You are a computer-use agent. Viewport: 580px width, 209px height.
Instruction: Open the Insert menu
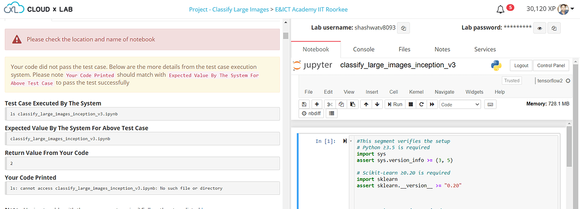[x=372, y=92]
